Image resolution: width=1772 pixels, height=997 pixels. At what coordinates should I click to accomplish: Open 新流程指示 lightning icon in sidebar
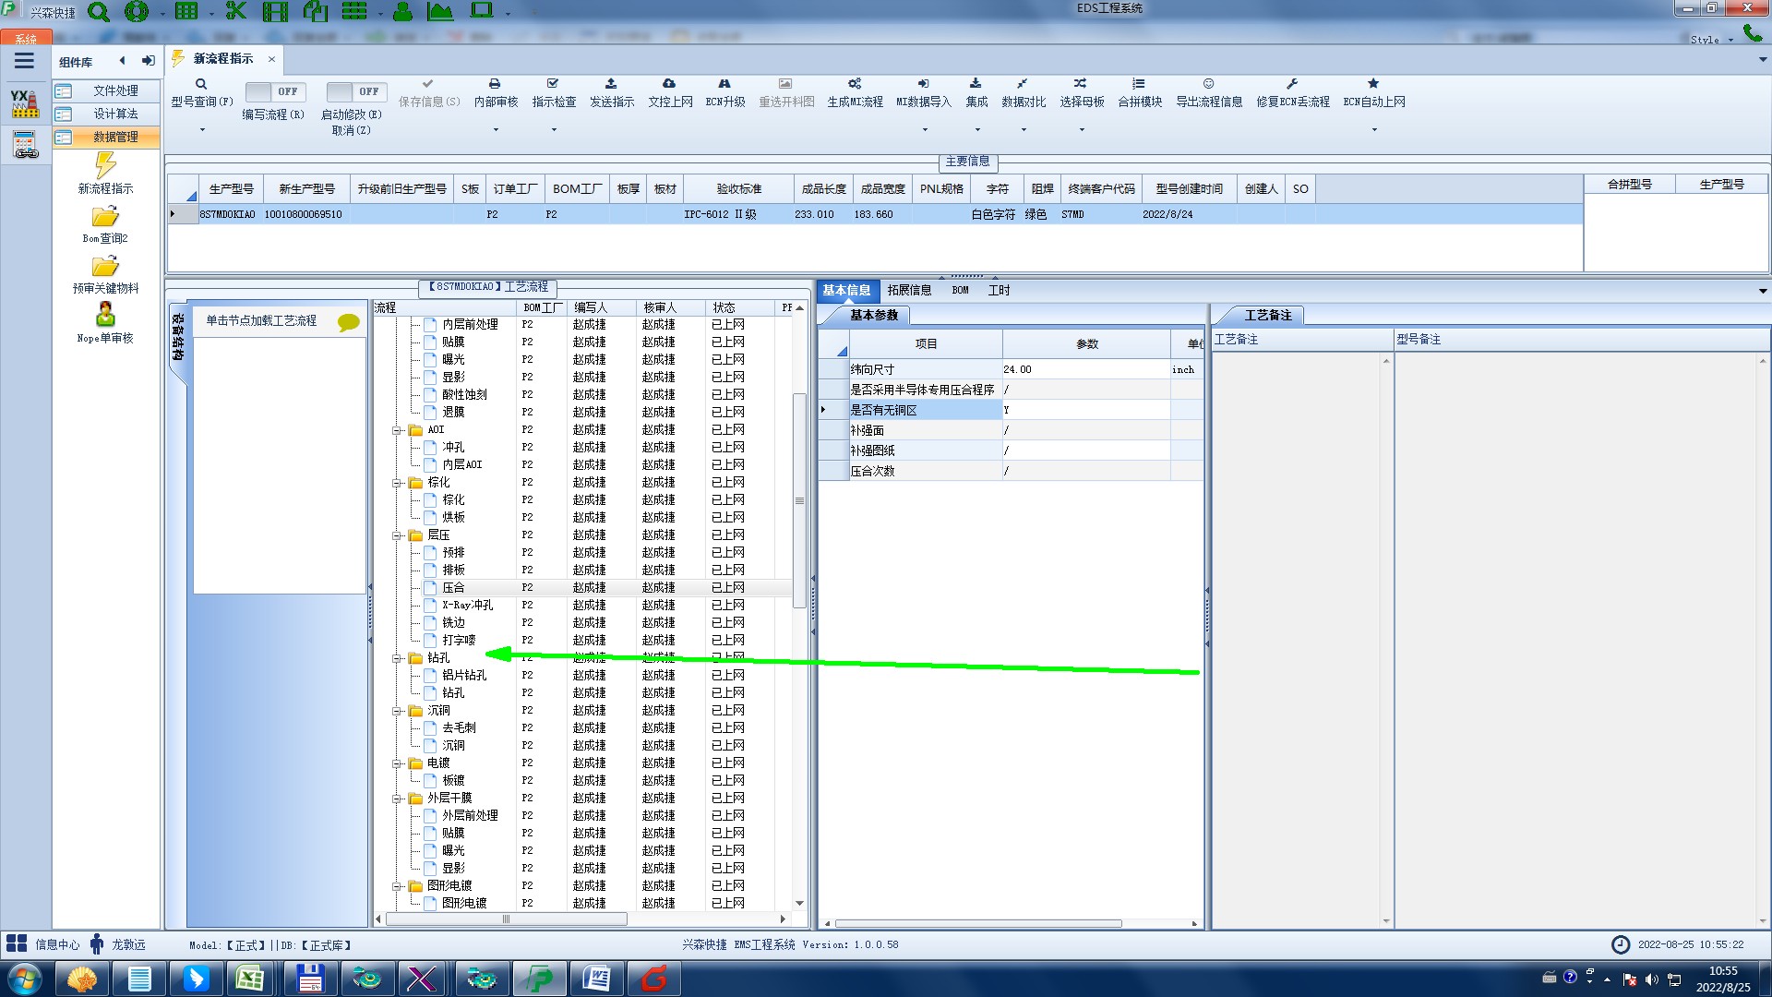(x=105, y=166)
